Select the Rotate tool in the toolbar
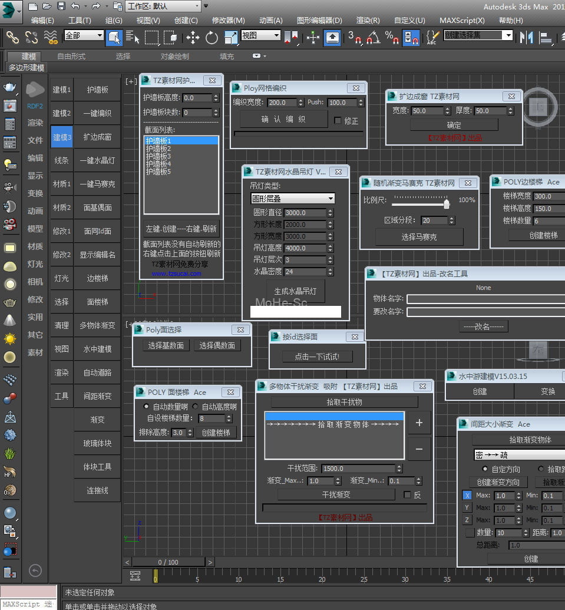 (212, 37)
